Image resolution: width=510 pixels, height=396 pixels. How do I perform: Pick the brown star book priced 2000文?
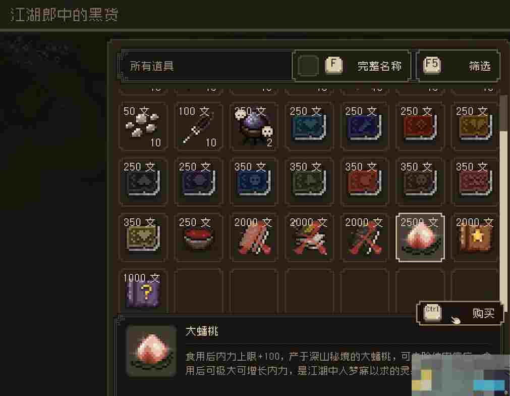475,237
